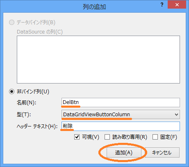The width and height of the screenshot is (189, 167).
Task: Enable the 読み取り専用(R) checkbox
Action: click(107, 137)
